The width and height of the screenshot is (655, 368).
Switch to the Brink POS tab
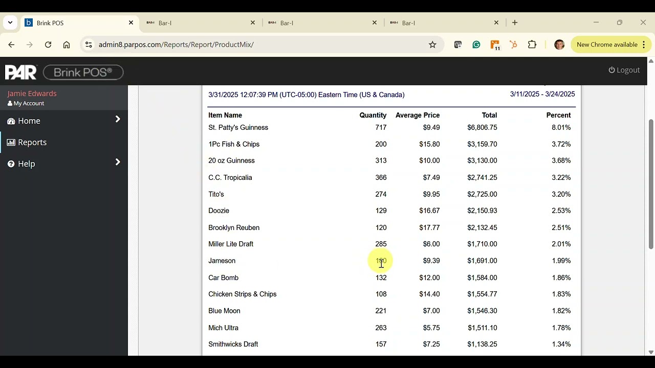[x=79, y=23]
